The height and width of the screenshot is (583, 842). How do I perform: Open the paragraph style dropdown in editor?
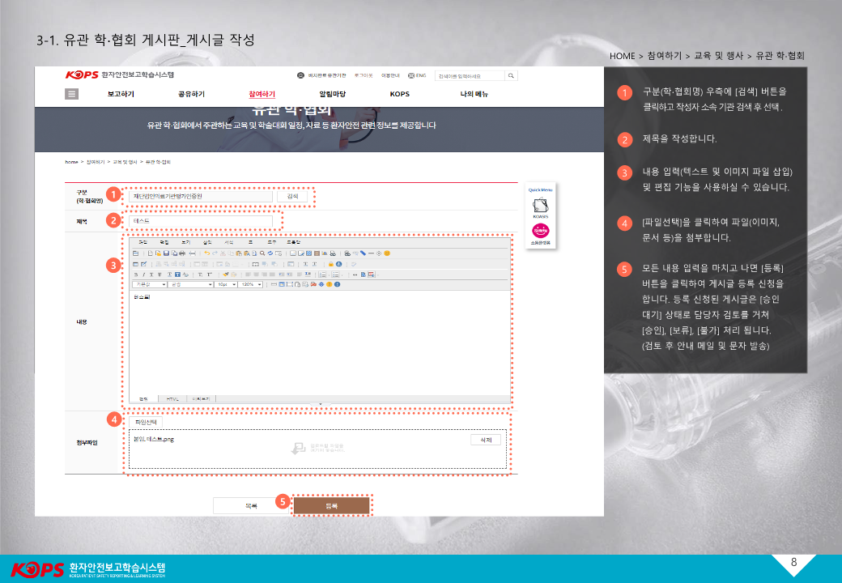coord(149,284)
